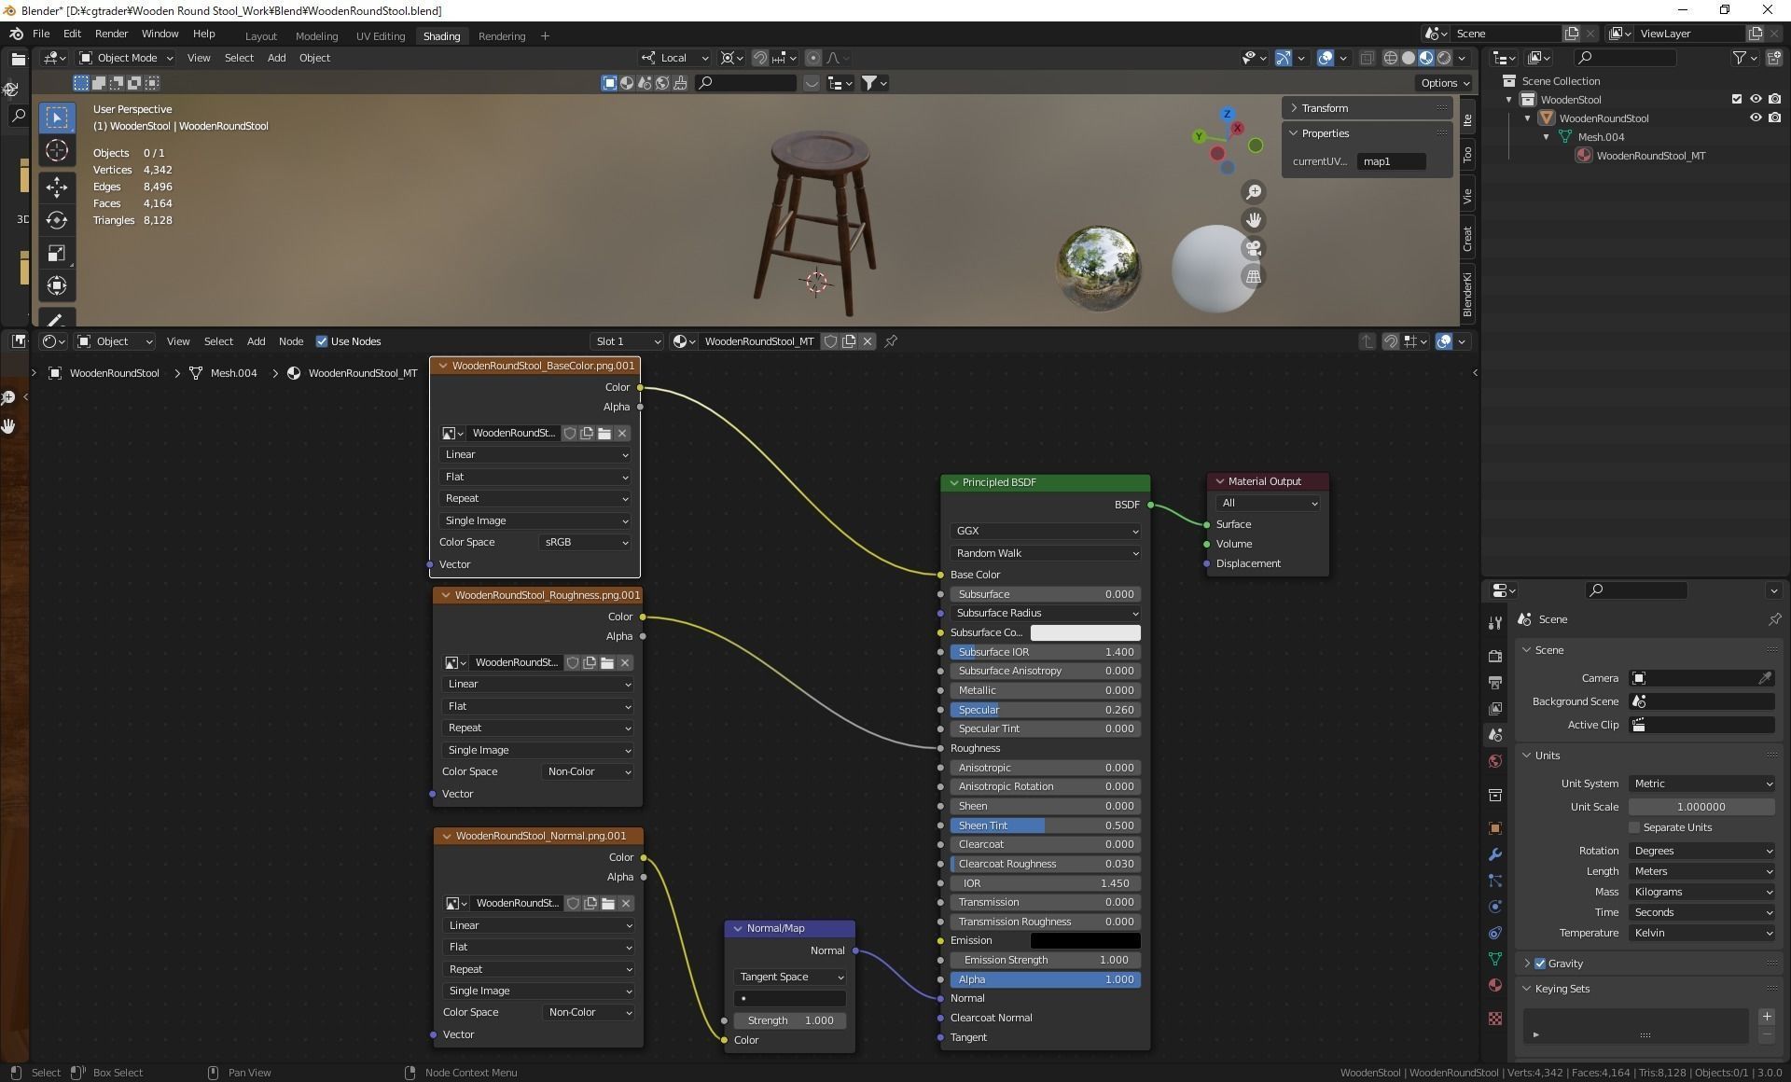Pin the node editor material
This screenshot has height=1082, width=1791.
[891, 341]
